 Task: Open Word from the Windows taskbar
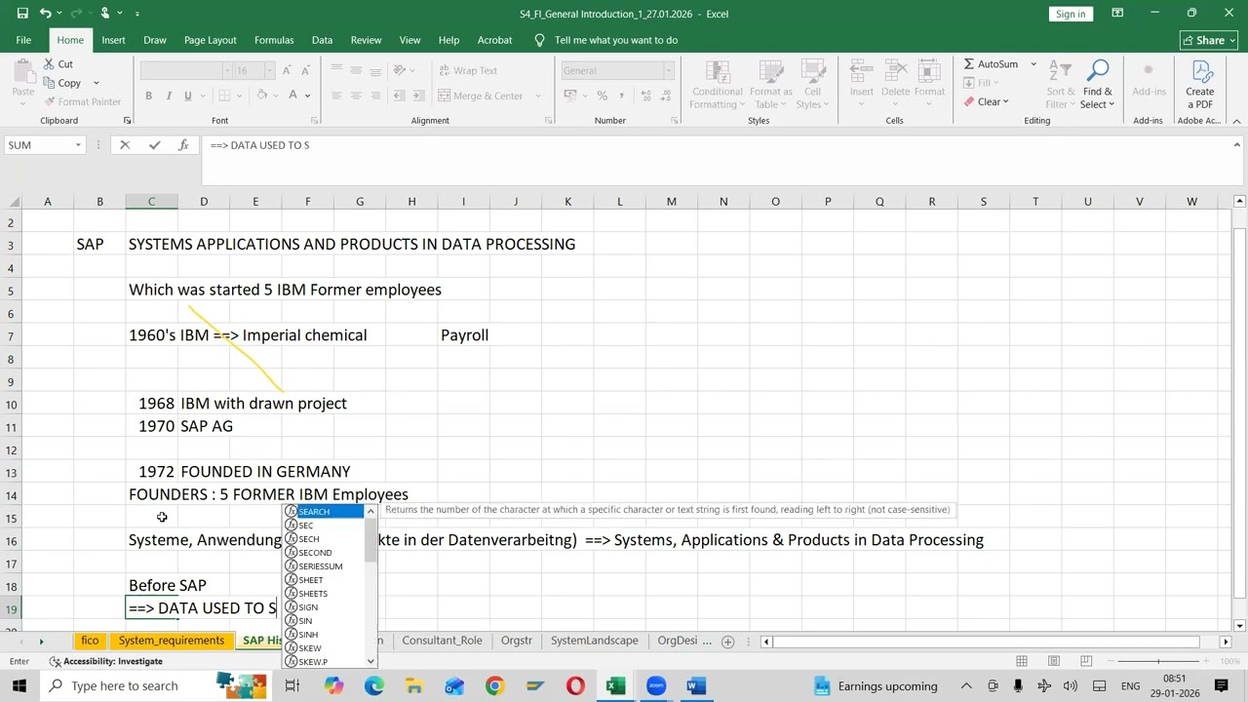(x=695, y=686)
